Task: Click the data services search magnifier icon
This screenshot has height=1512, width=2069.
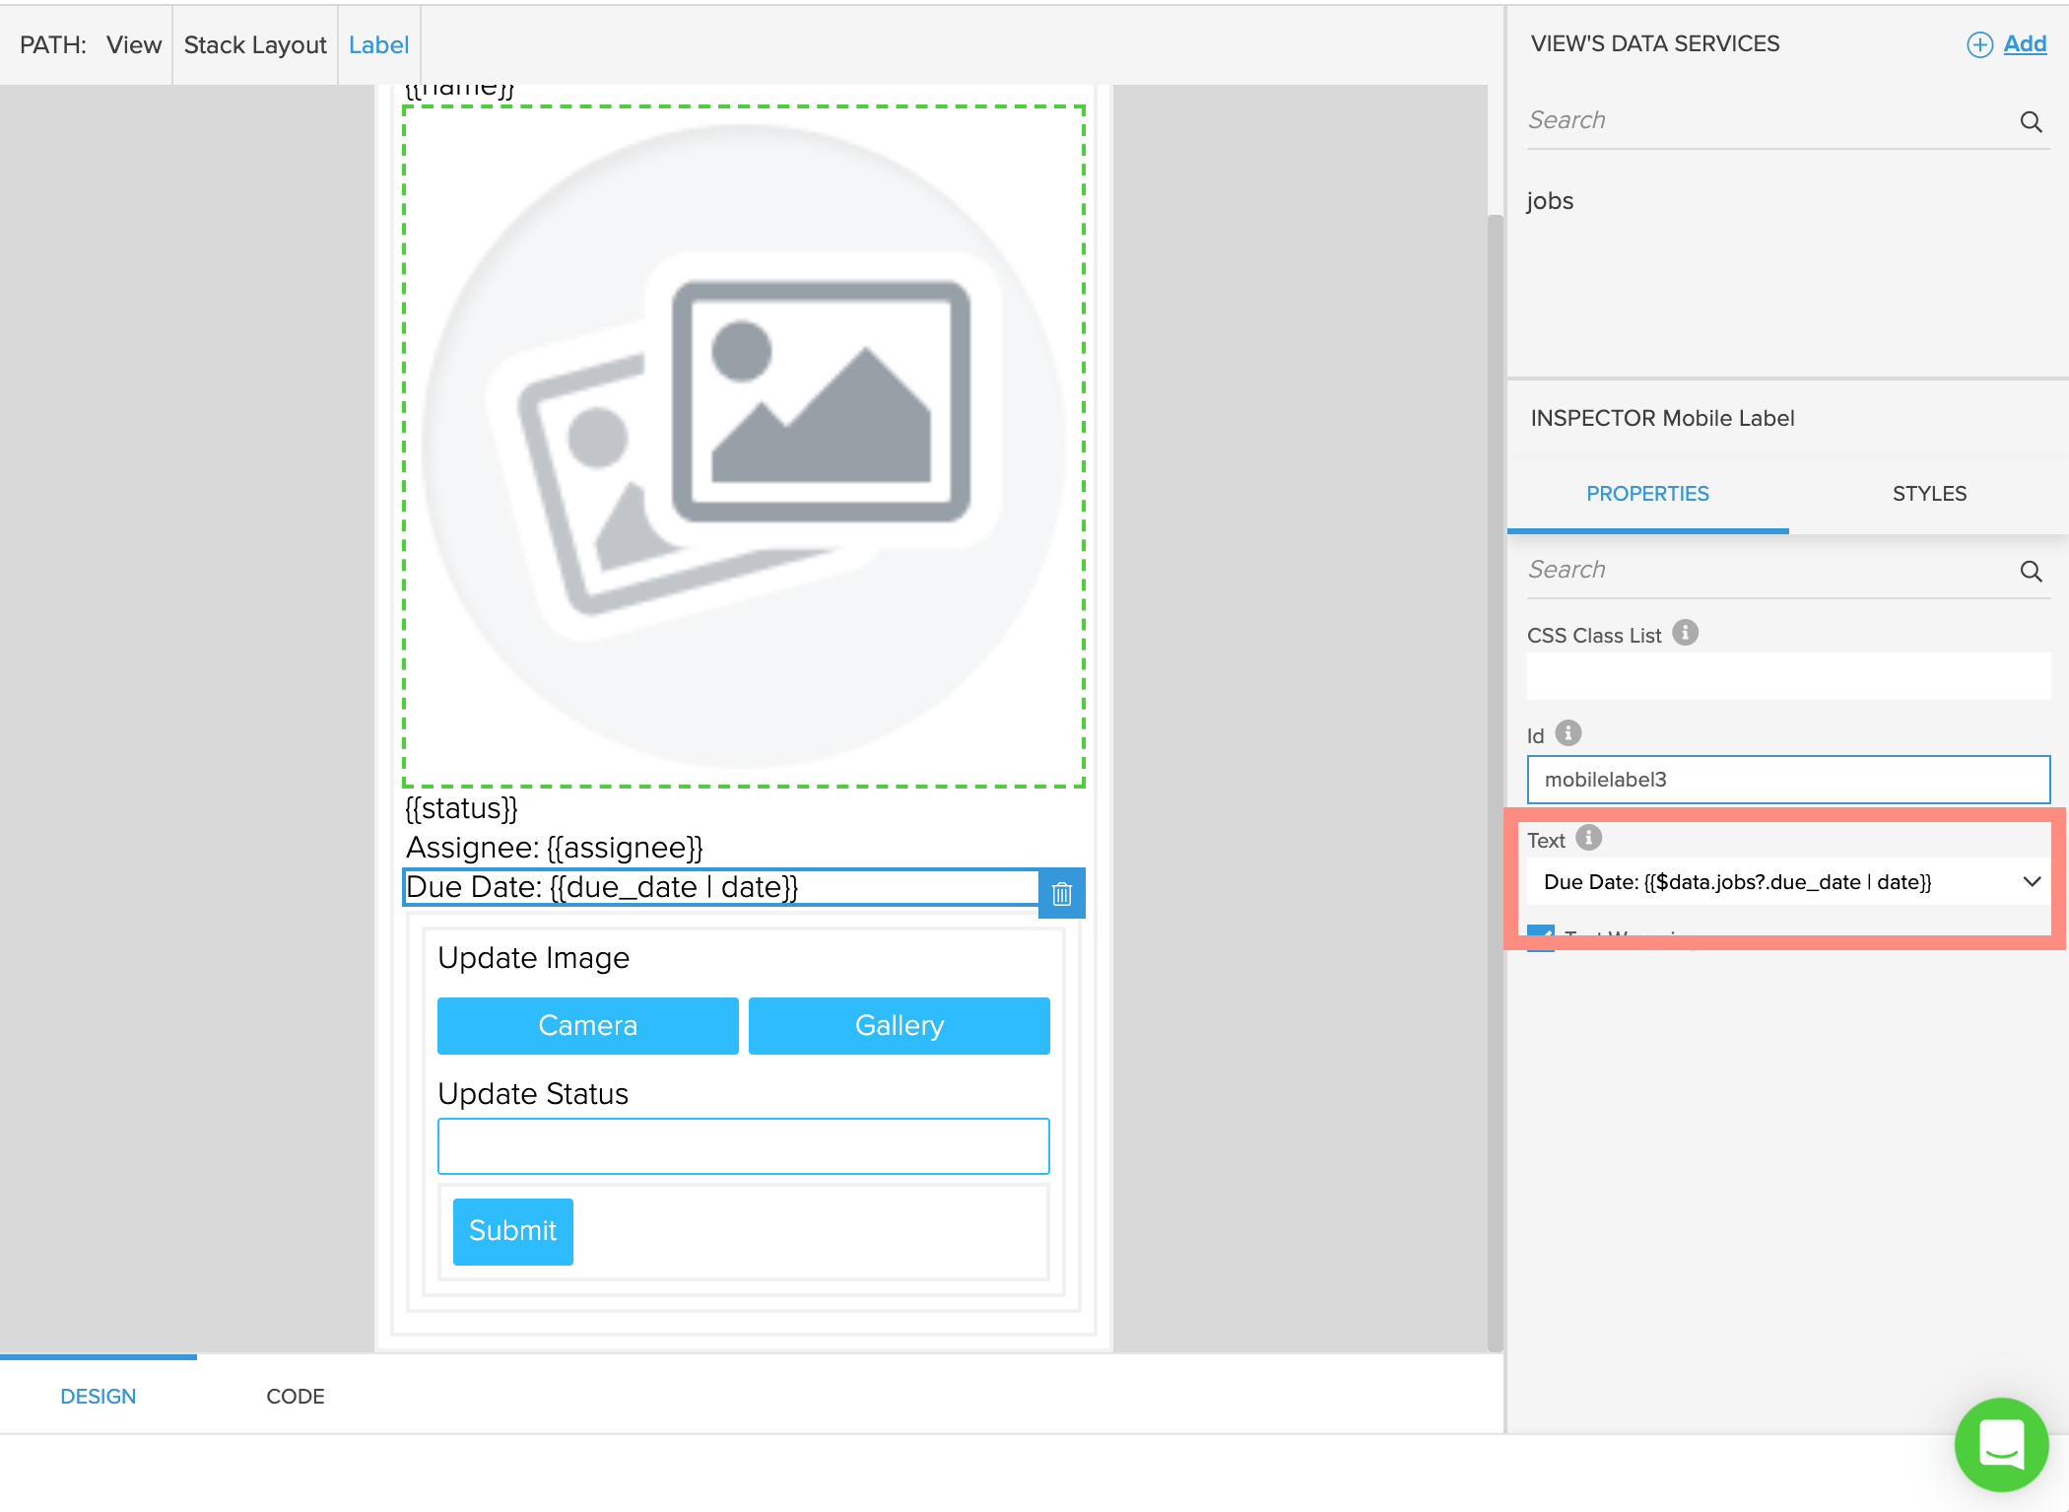Action: click(x=2031, y=122)
